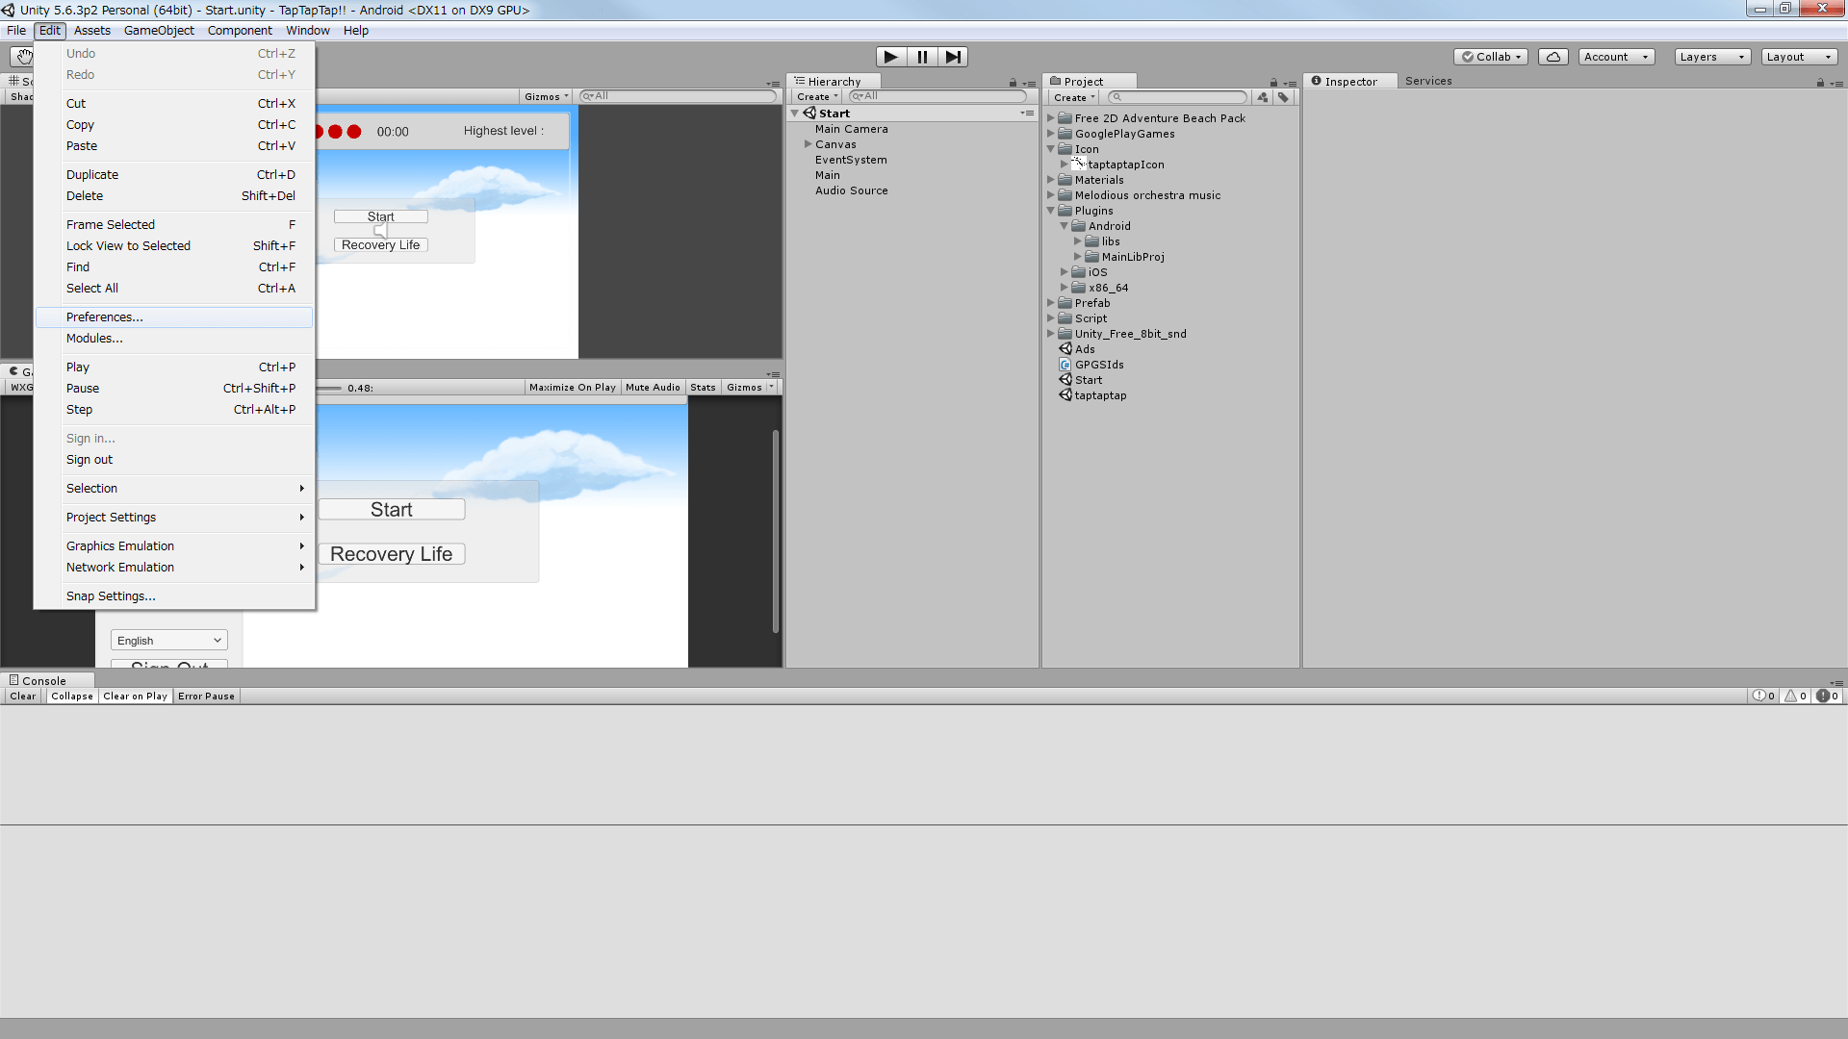The width and height of the screenshot is (1848, 1039).
Task: Click the Step frame button
Action: pos(952,57)
